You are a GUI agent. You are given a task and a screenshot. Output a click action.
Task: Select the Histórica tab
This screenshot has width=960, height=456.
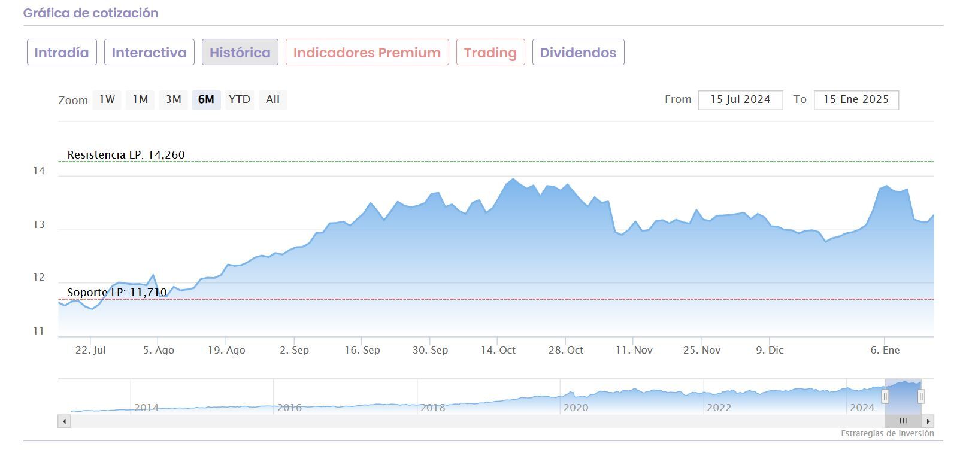point(240,53)
